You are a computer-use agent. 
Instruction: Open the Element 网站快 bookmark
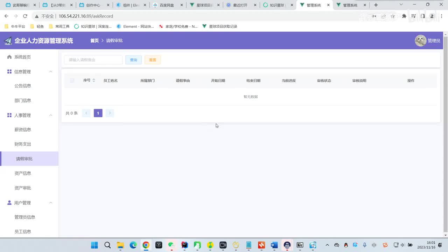click(x=135, y=26)
